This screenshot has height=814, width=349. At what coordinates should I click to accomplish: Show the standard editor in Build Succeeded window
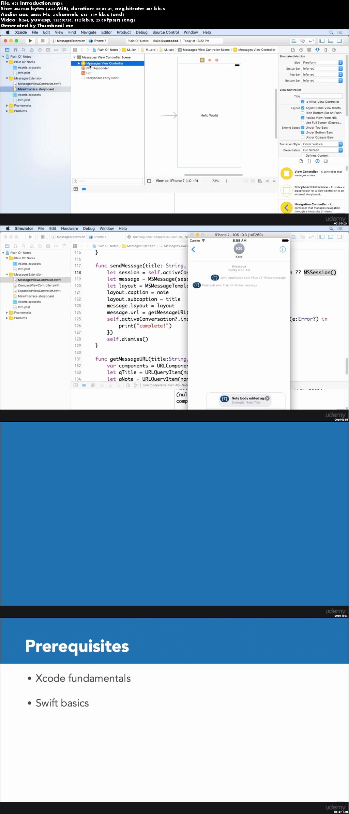(293, 41)
